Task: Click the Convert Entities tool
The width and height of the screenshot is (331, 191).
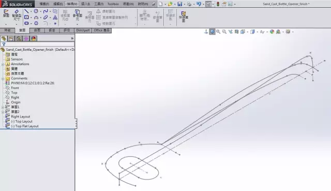Action: 77,14
